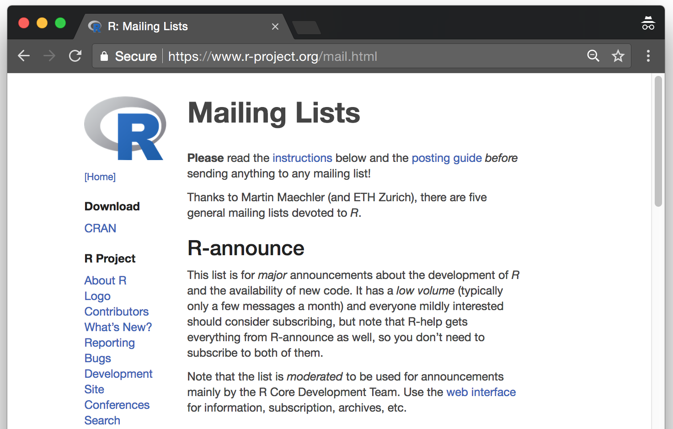Follow the posting guide link

coord(447,158)
